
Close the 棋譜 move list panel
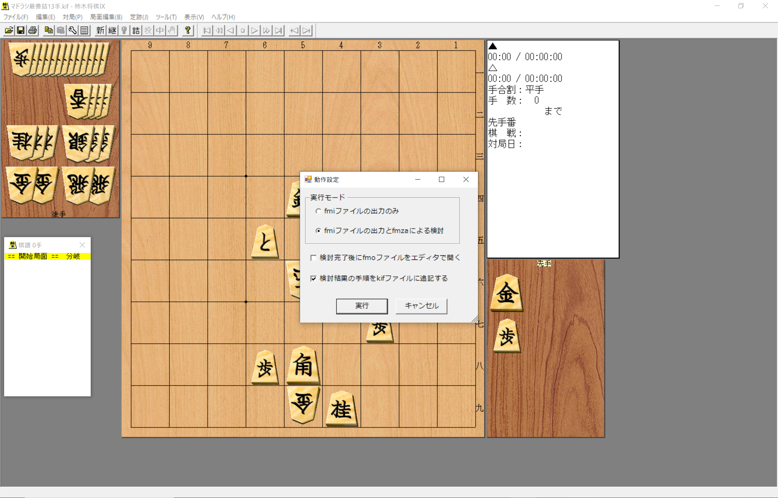click(x=82, y=245)
